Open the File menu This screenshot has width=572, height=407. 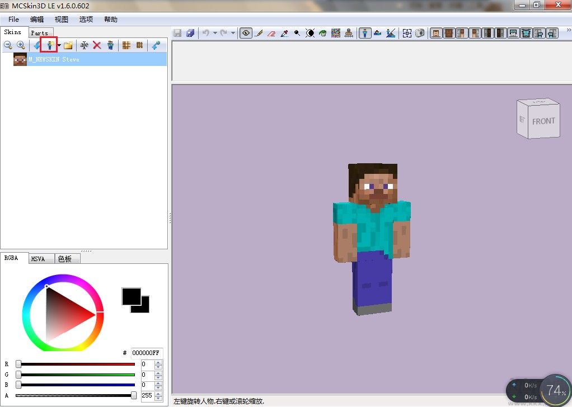[13, 19]
